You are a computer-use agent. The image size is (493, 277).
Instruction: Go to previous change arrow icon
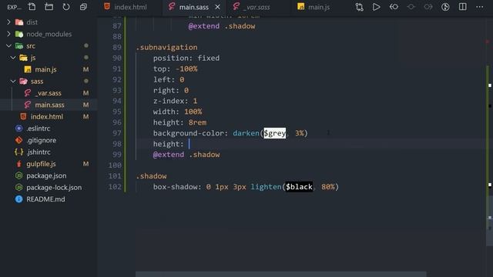(x=394, y=7)
